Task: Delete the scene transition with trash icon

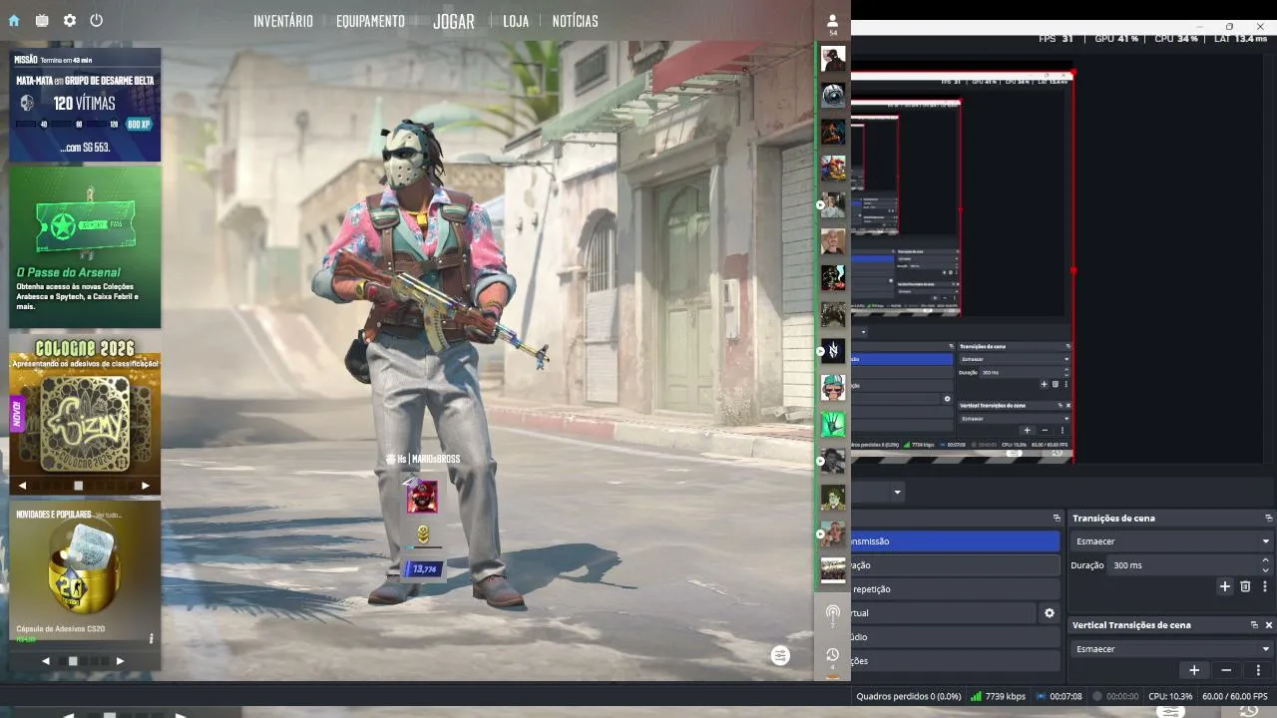Action: 1245,586
